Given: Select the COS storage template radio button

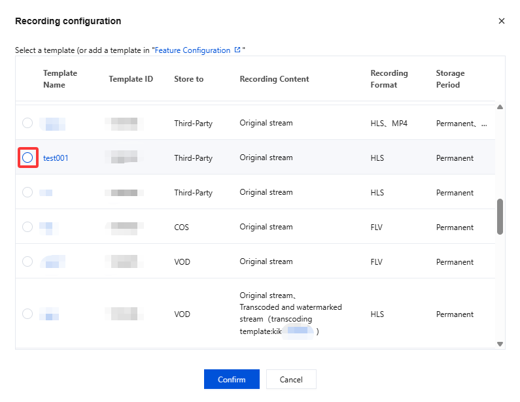Looking at the screenshot, I should pyautogui.click(x=27, y=227).
